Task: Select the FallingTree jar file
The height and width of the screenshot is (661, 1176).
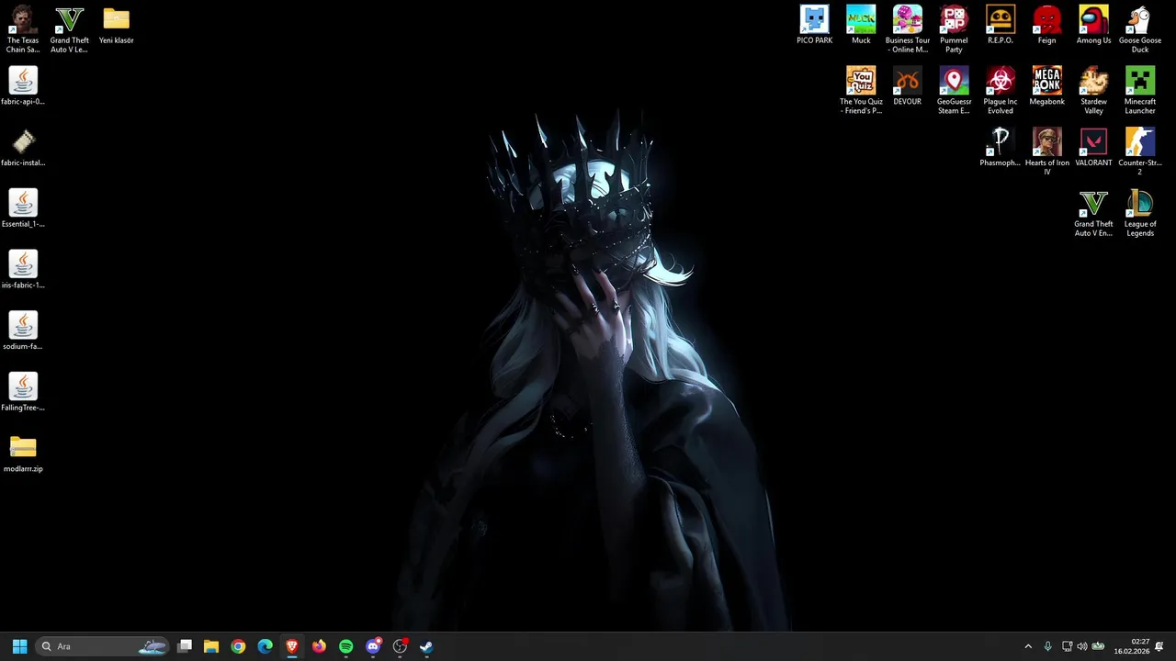Action: 23,392
